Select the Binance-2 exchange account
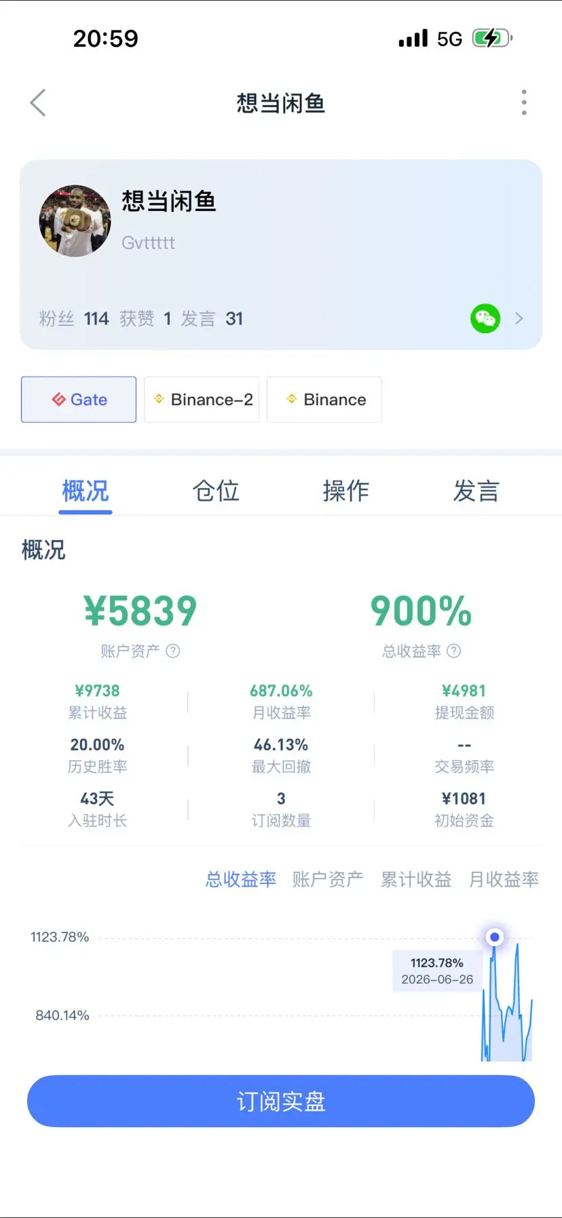 pyautogui.click(x=202, y=400)
